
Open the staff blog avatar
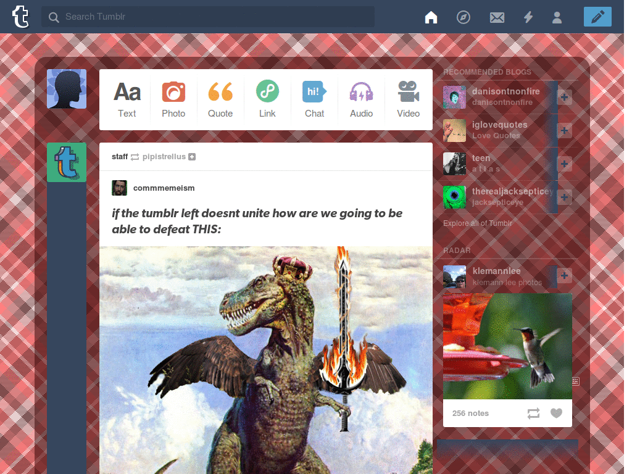67,162
